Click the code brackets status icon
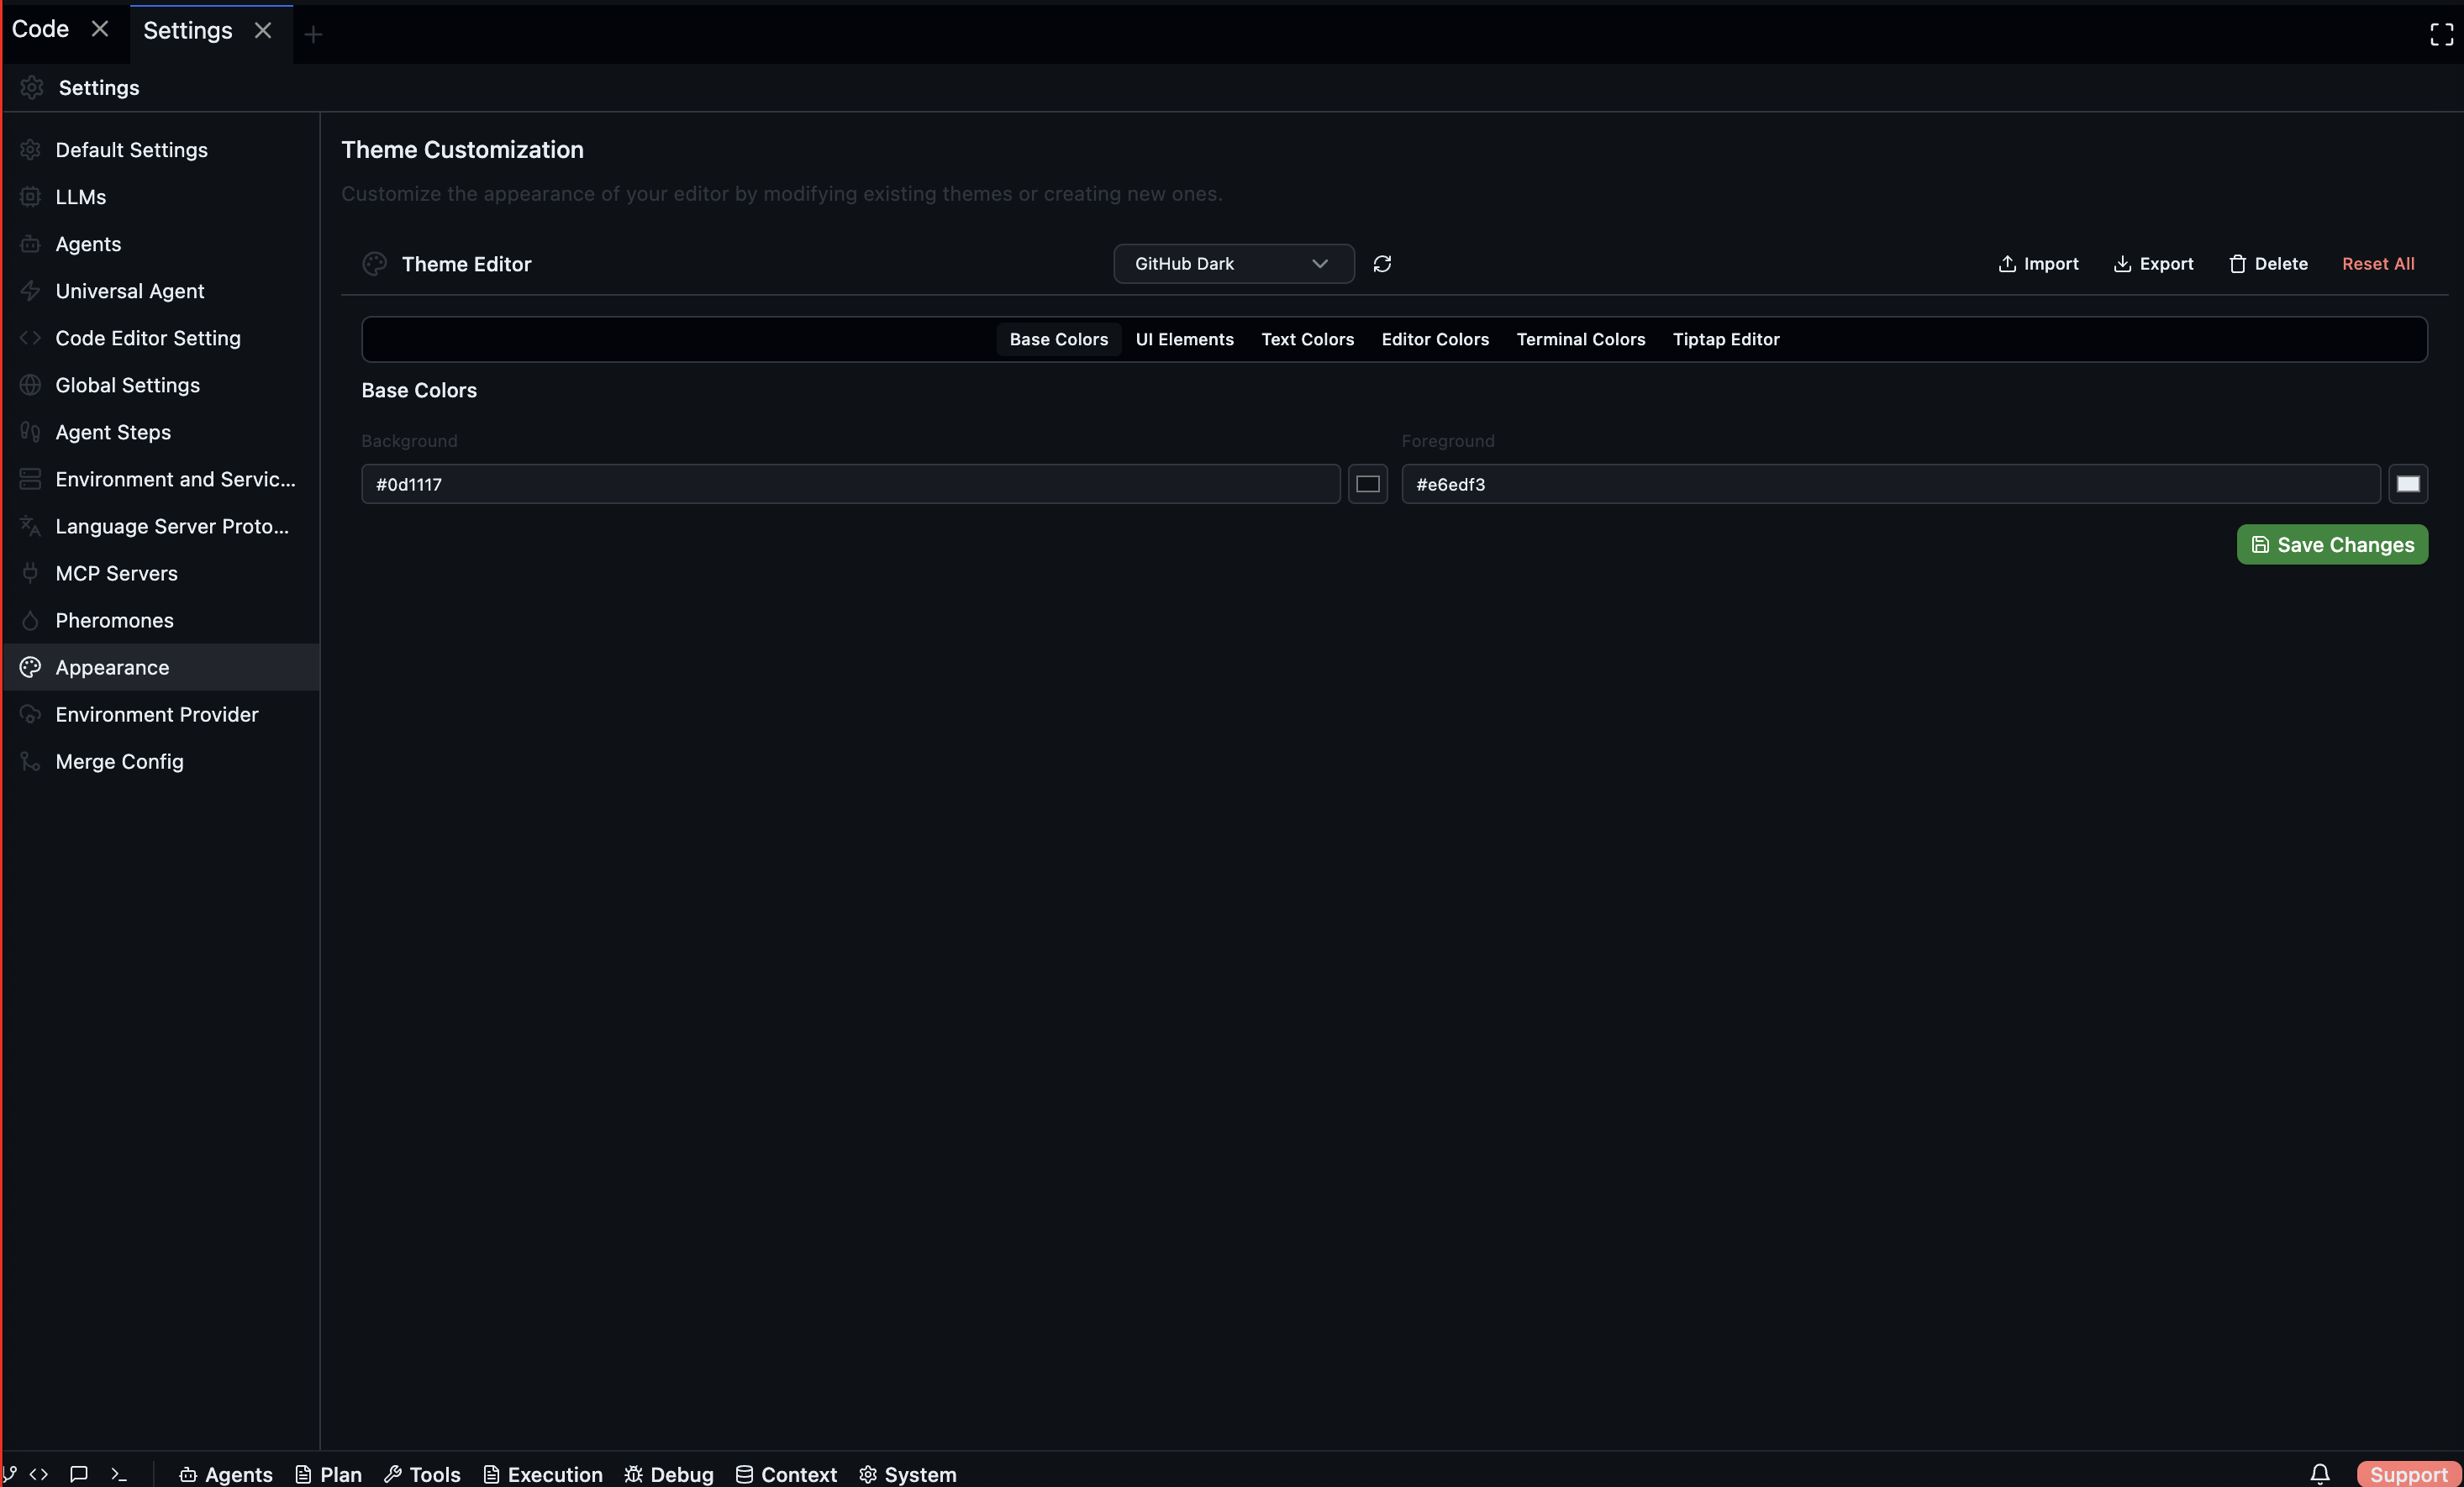This screenshot has width=2464, height=1487. tap(39, 1474)
